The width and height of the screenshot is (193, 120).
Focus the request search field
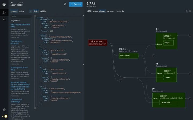(x=21, y=16)
